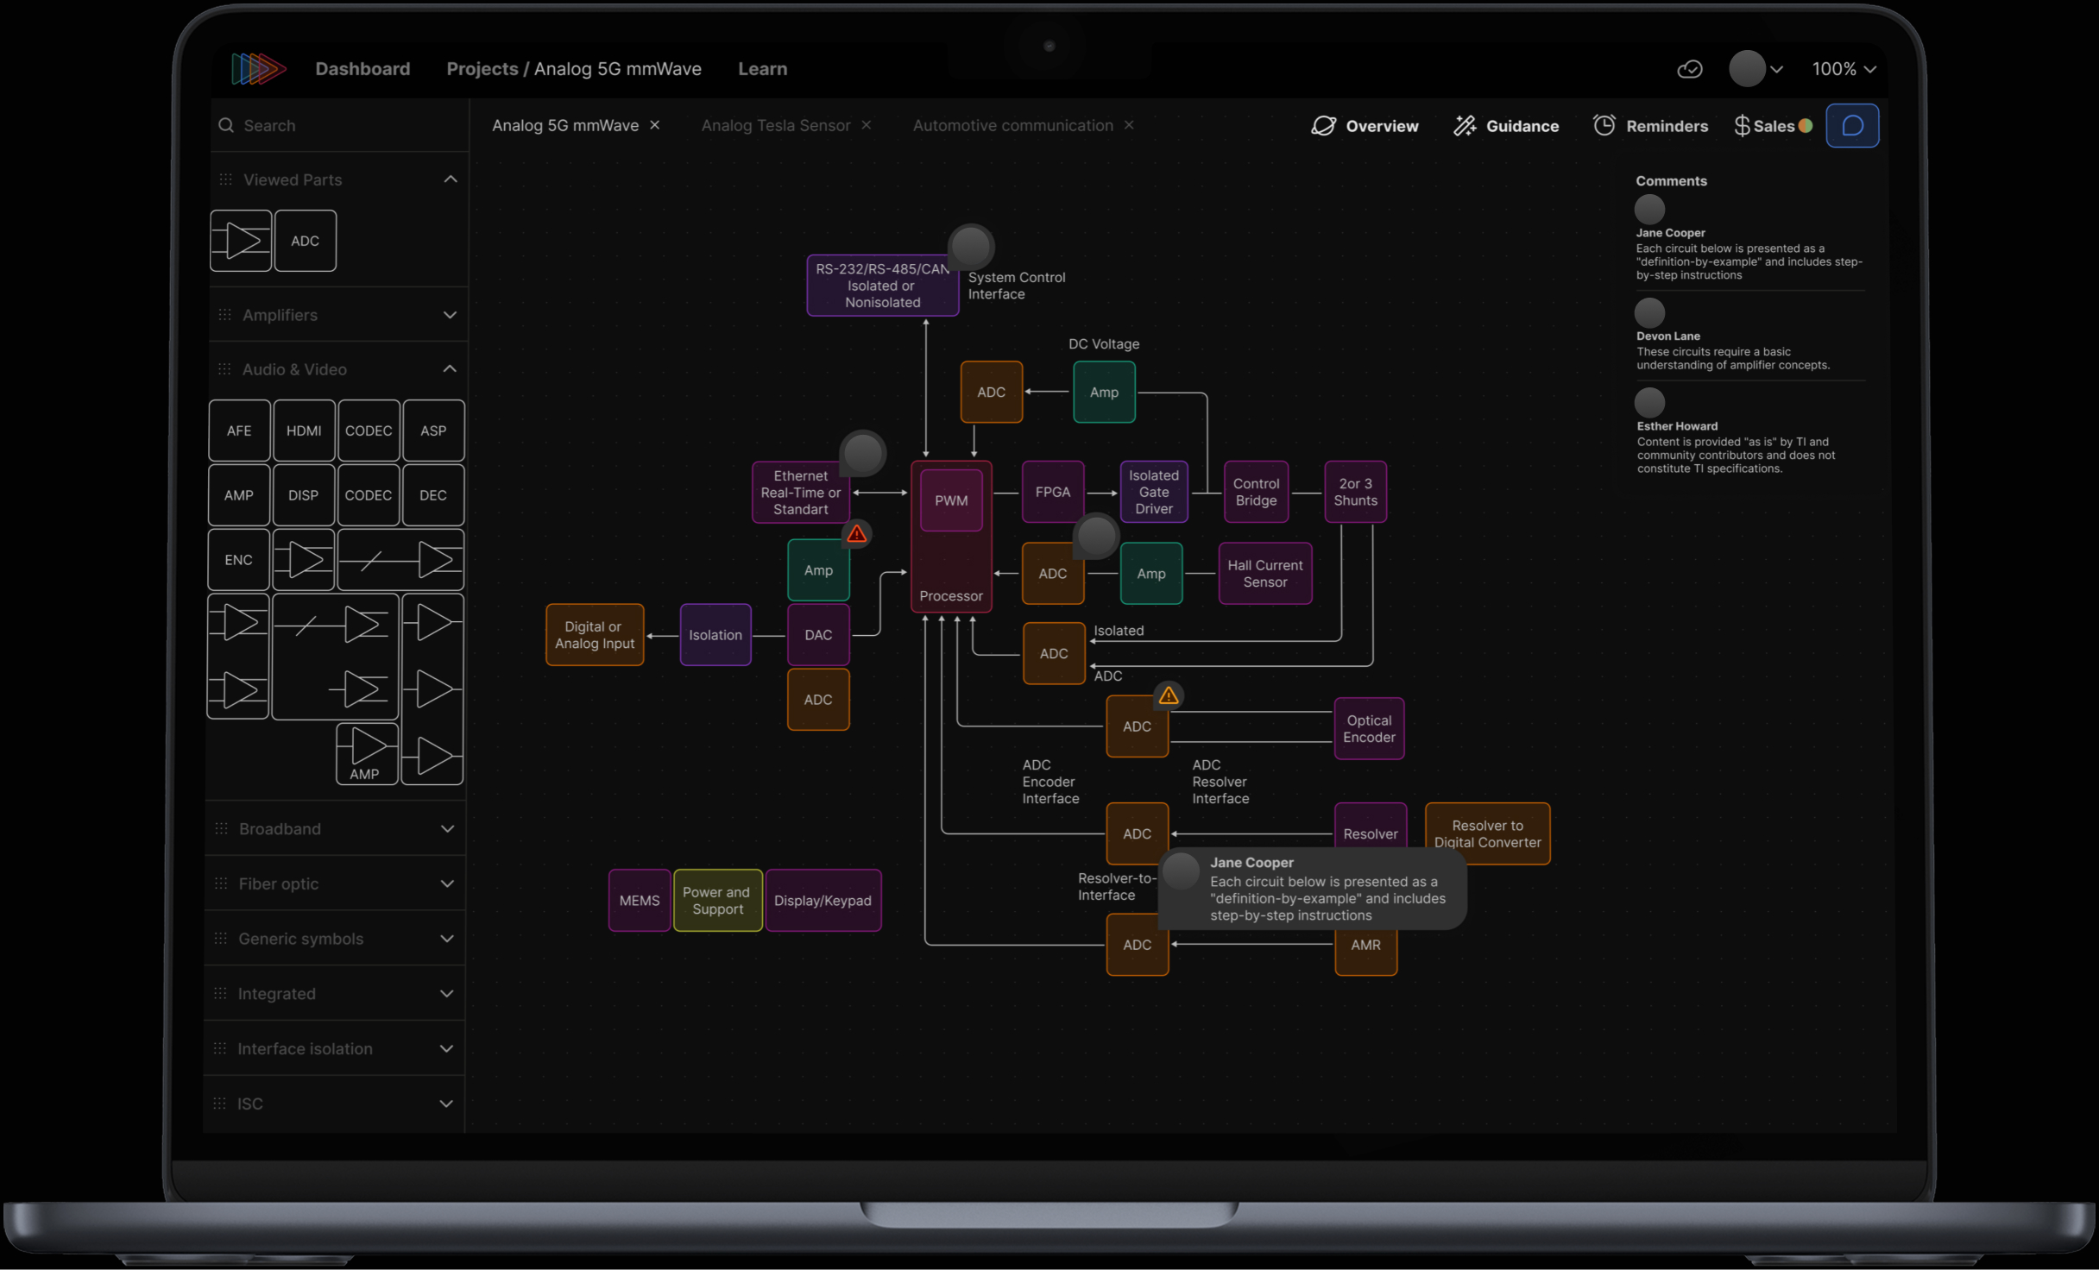Screen dimensions: 2099x1270
Task: Open the Overview panel
Action: tap(1365, 126)
